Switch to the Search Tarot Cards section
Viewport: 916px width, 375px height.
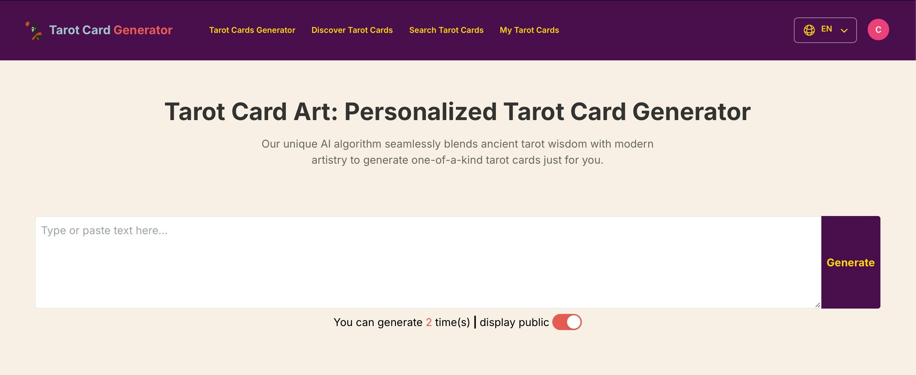[446, 30]
